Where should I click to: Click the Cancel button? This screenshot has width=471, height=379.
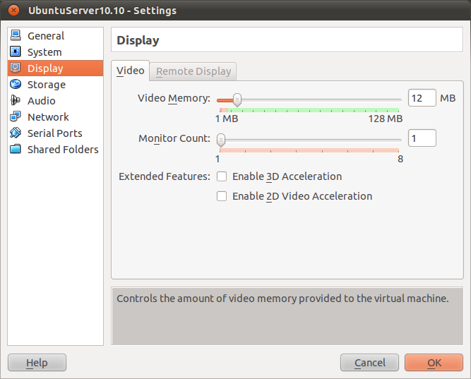(x=370, y=363)
